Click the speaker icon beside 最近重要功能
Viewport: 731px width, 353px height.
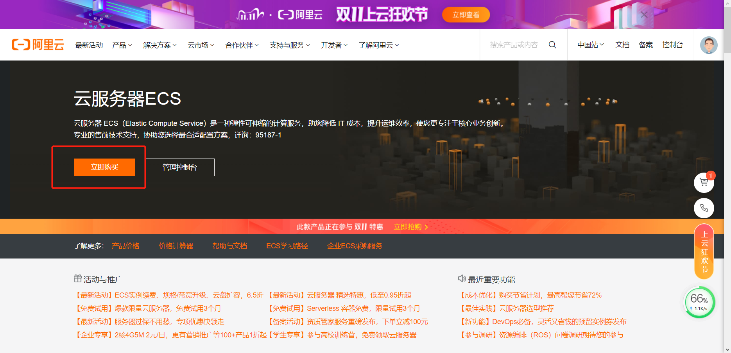tap(462, 278)
